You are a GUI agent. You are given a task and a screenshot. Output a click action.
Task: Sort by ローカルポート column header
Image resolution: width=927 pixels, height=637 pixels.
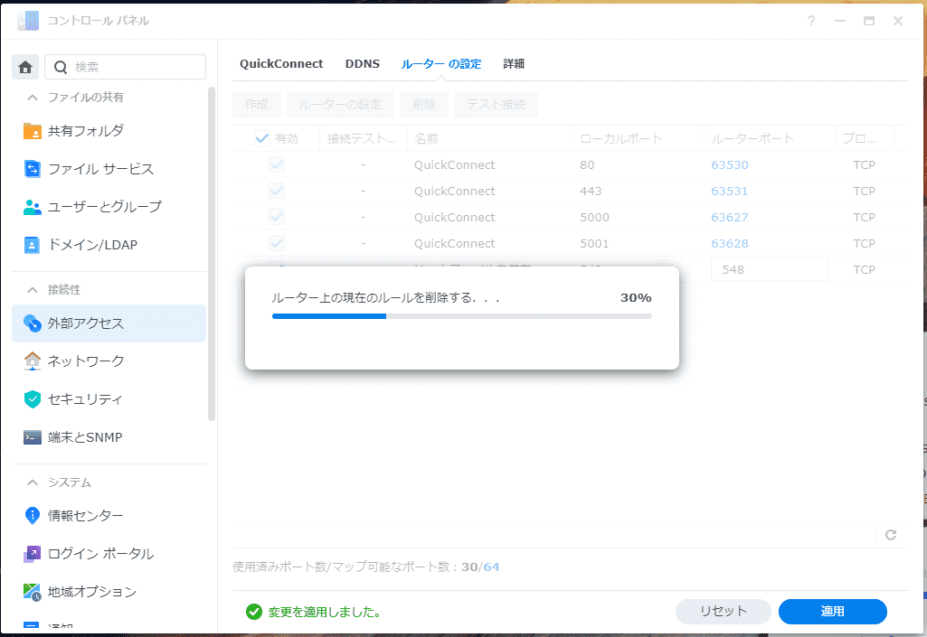(x=638, y=138)
